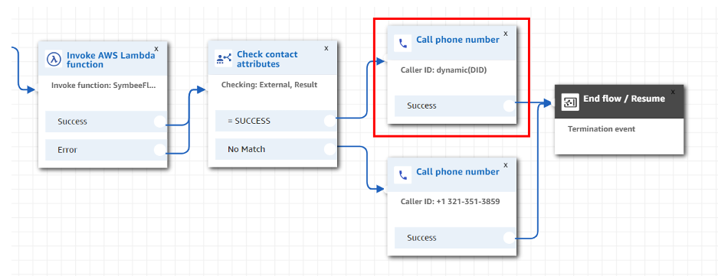Select the Lambda Success output connector
The height and width of the screenshot is (276, 718).
coord(159,122)
